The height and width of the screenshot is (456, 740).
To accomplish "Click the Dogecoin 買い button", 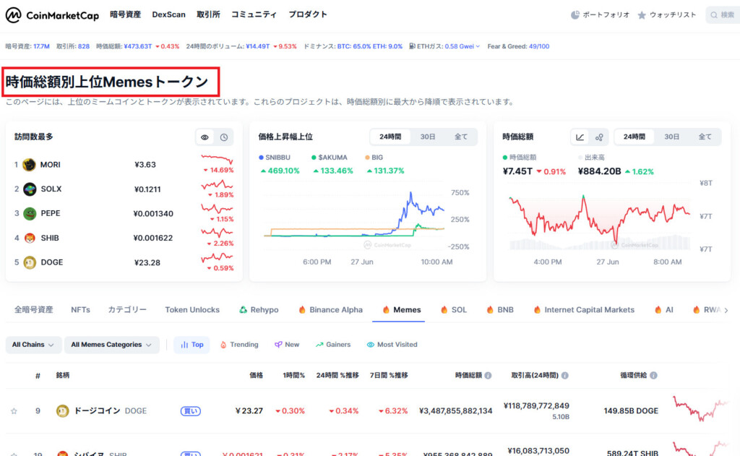I will click(191, 411).
